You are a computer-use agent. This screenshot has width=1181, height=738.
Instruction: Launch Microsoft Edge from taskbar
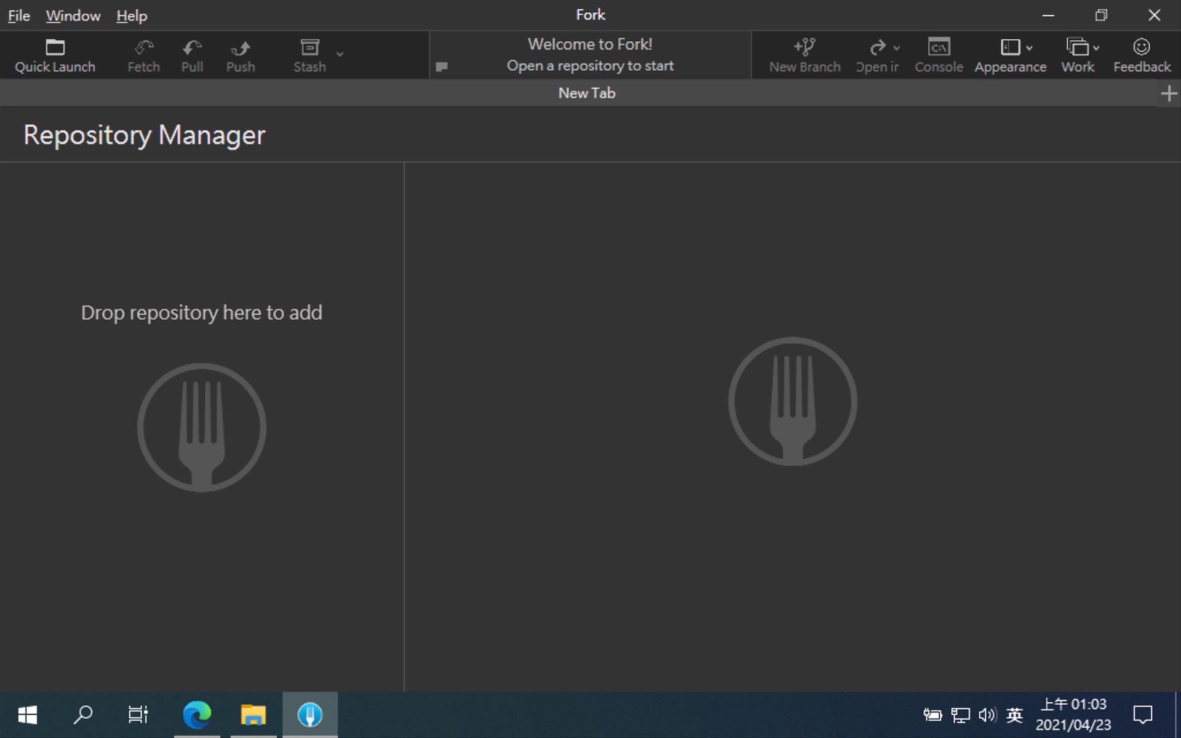(197, 715)
